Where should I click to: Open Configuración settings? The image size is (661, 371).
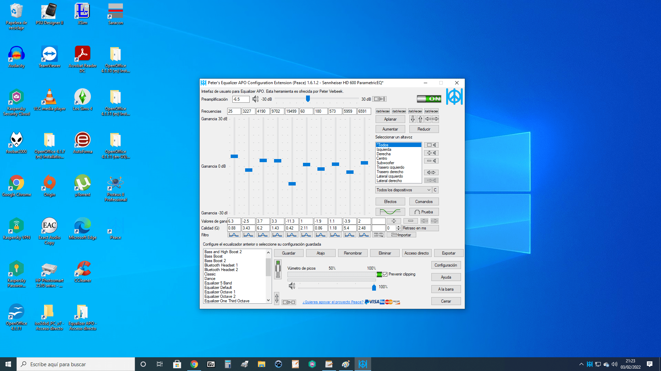coord(446,265)
